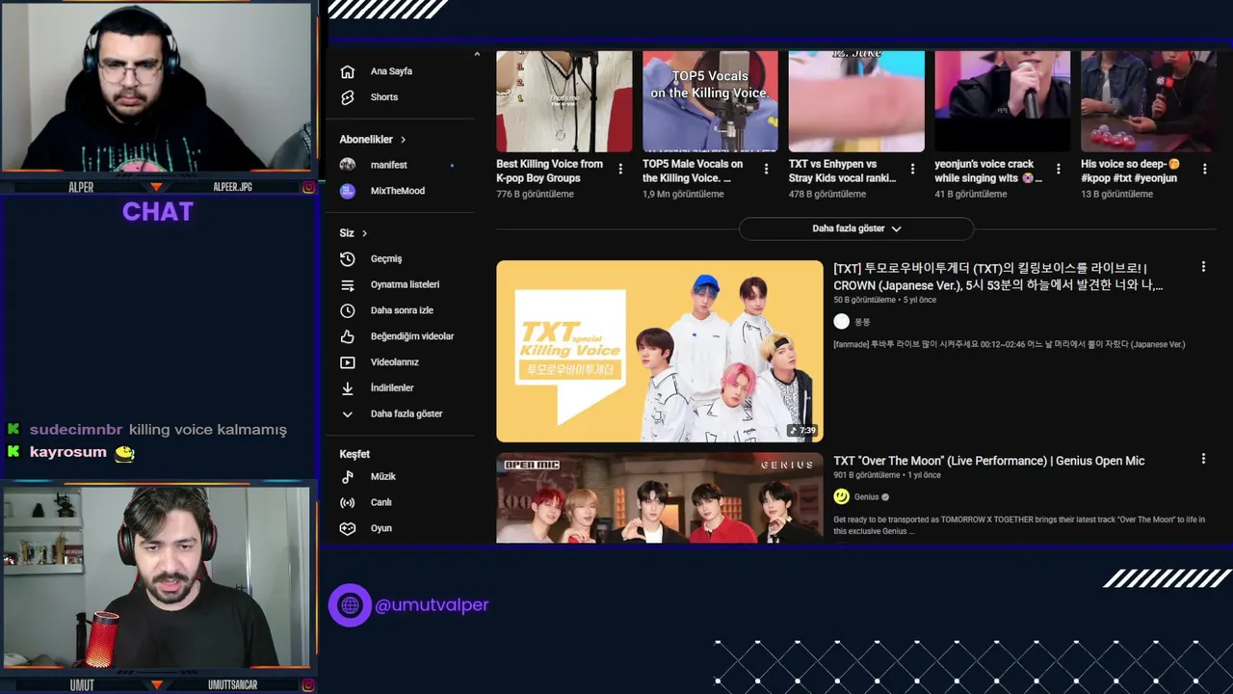Open options for TXT vs Enhypen video
Image resolution: width=1233 pixels, height=694 pixels.
click(x=912, y=169)
